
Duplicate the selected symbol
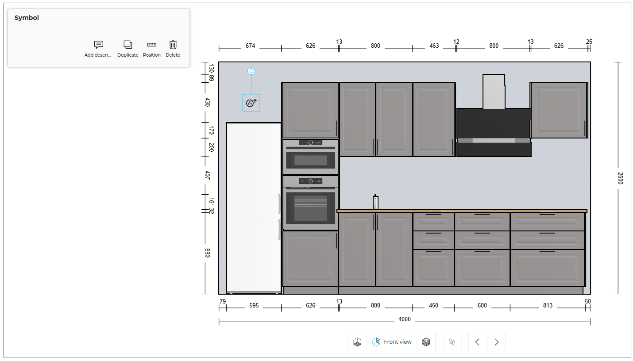pyautogui.click(x=127, y=45)
